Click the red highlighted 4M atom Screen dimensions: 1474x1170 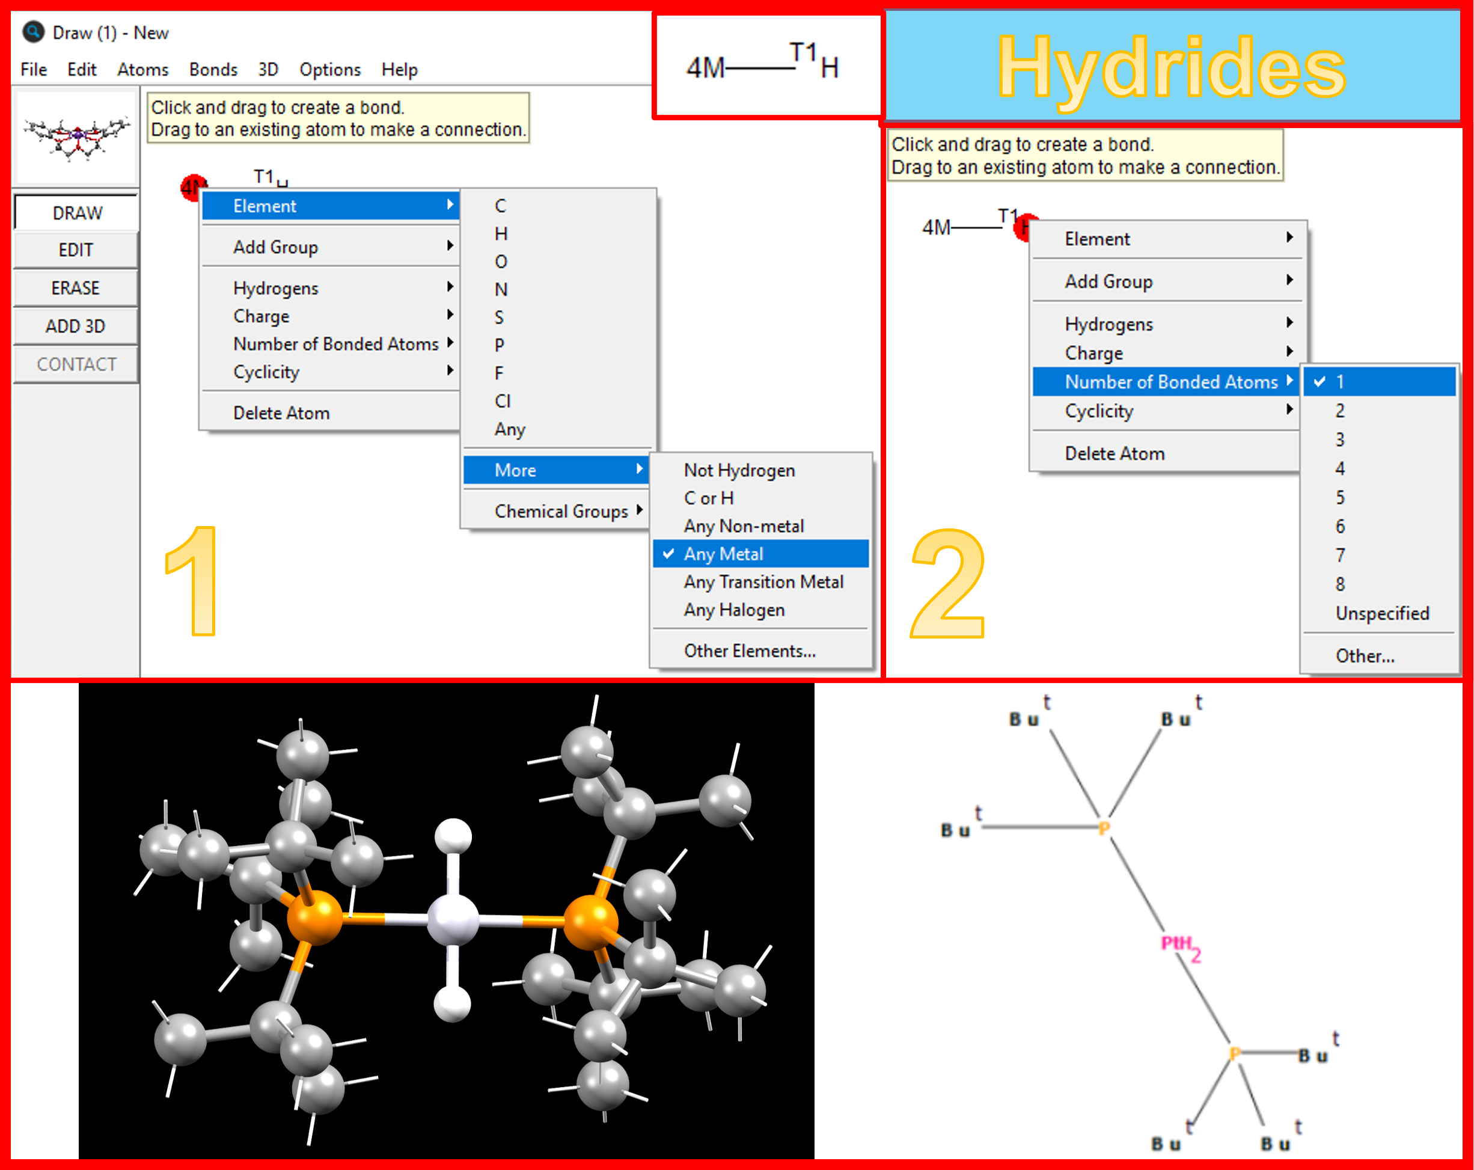coord(192,186)
